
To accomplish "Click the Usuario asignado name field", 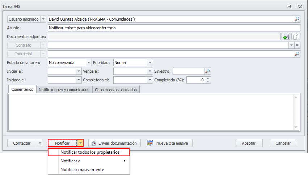I will point(171,19).
